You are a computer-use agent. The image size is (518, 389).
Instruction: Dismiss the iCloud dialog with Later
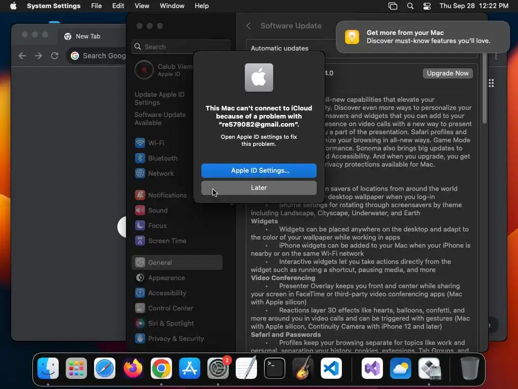tap(258, 187)
